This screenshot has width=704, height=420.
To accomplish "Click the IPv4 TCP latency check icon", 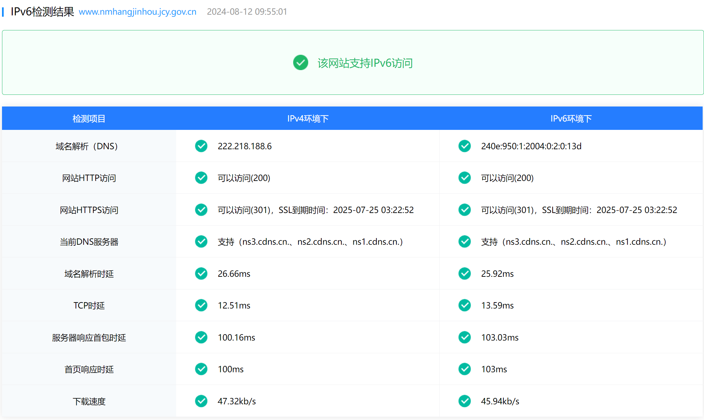I will point(201,305).
